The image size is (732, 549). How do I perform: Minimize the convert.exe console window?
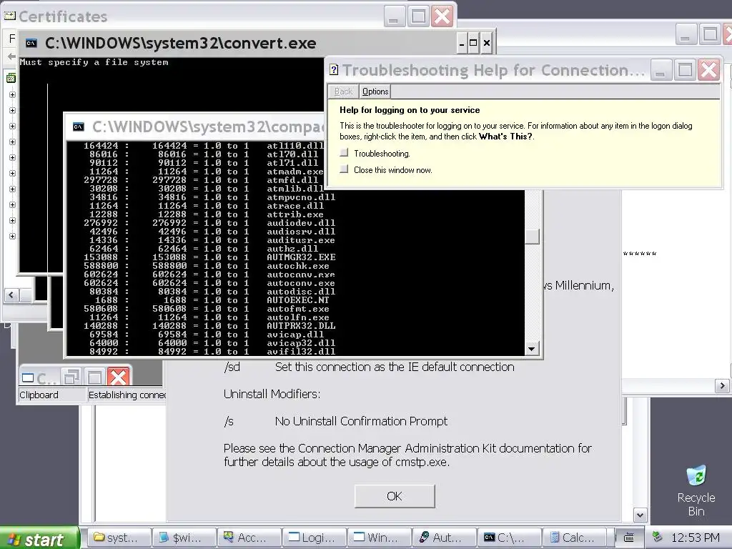tap(461, 44)
